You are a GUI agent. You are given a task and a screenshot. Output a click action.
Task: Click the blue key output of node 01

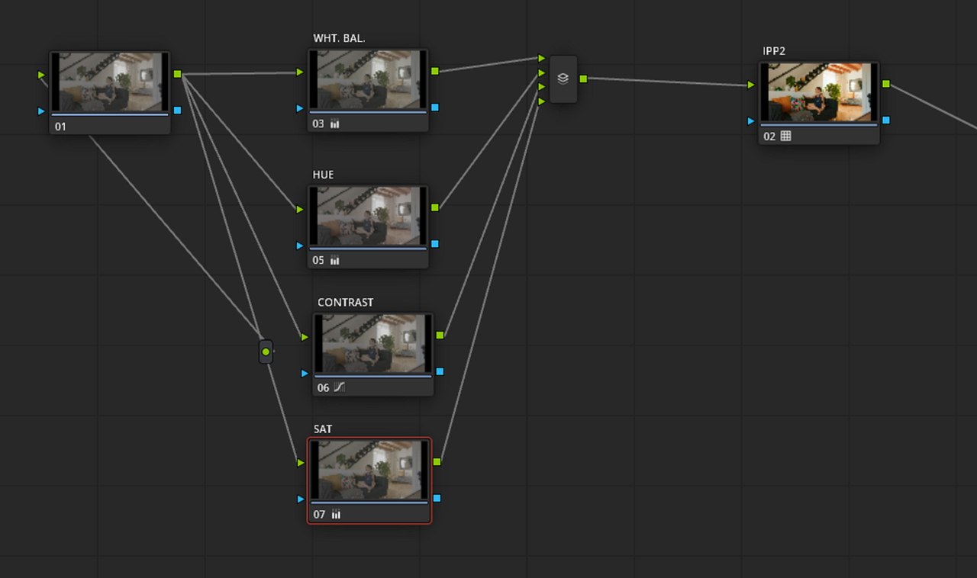pyautogui.click(x=177, y=110)
